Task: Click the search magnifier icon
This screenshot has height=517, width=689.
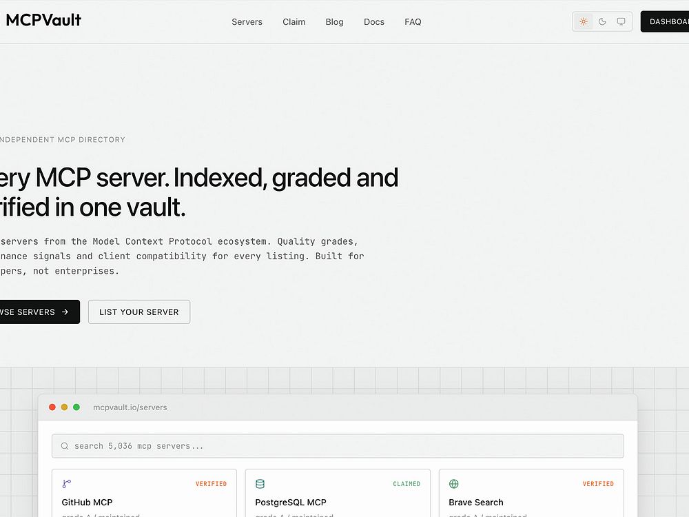Action: [x=65, y=446]
